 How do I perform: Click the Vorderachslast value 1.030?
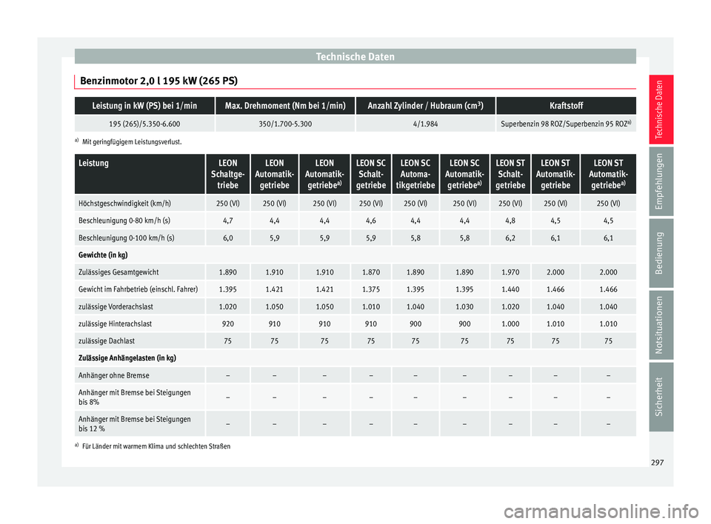[464, 307]
